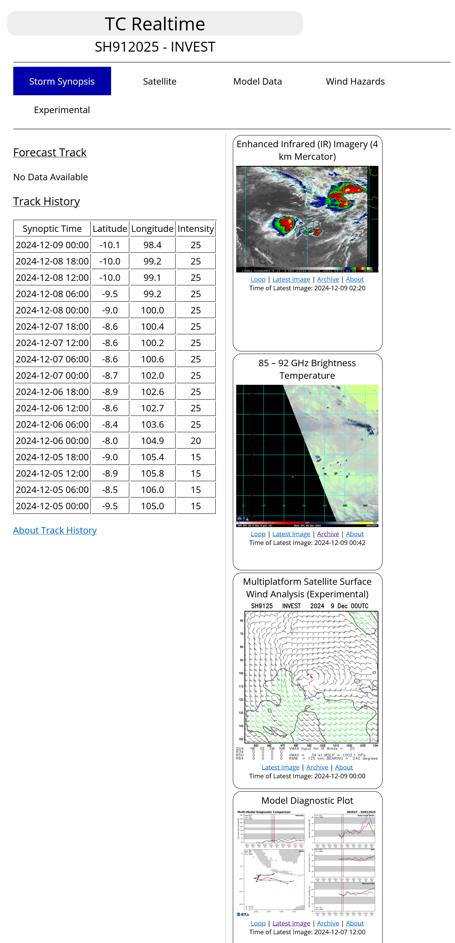Open About link under Infrared imagery

355,279
